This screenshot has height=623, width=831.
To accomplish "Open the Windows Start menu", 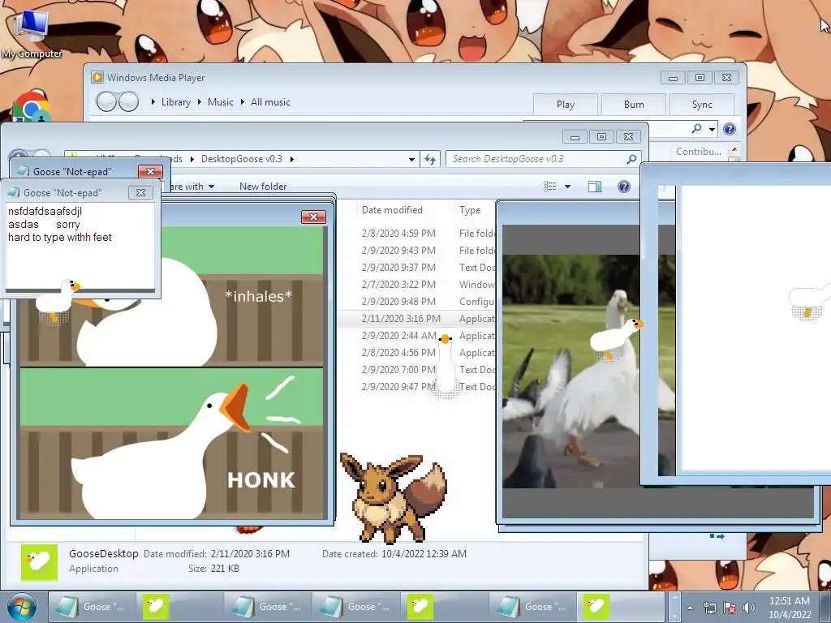I will pos(22,607).
